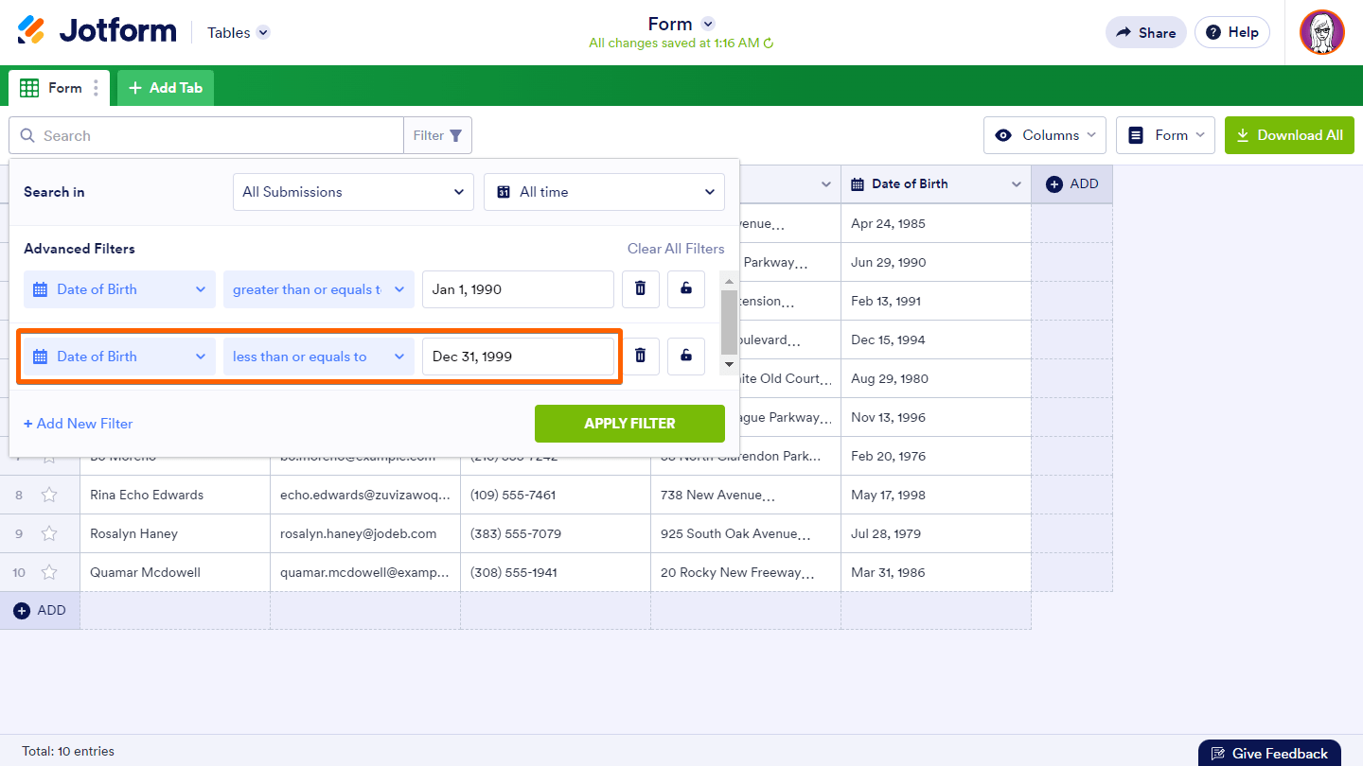Star the Rina Echo Edwards row
This screenshot has height=766, width=1363.
click(49, 495)
